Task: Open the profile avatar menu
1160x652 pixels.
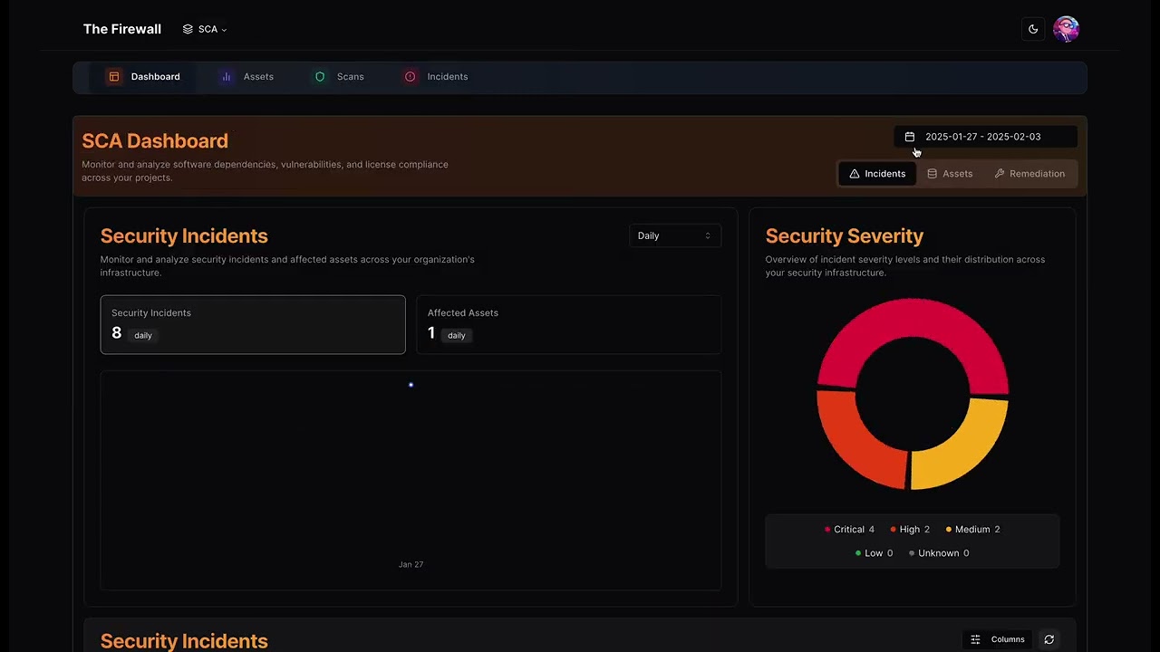Action: coord(1066,28)
